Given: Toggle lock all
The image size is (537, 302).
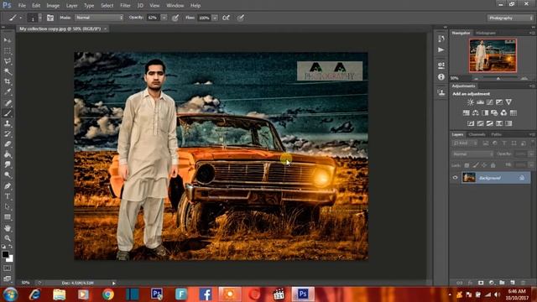Looking at the screenshot, I should pos(493,165).
